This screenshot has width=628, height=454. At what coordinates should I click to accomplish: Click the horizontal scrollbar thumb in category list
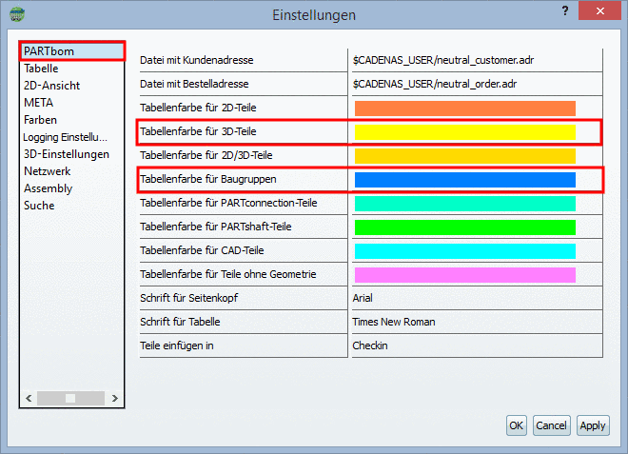[x=70, y=398]
